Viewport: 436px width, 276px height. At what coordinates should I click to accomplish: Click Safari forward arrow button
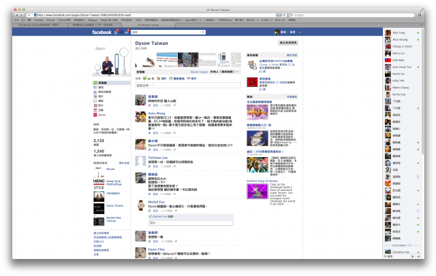pos(22,15)
